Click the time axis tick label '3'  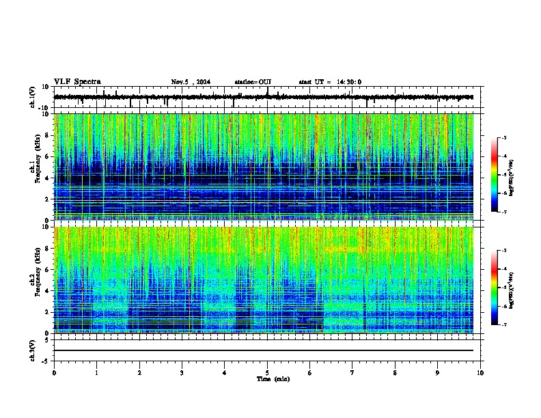tap(182, 373)
